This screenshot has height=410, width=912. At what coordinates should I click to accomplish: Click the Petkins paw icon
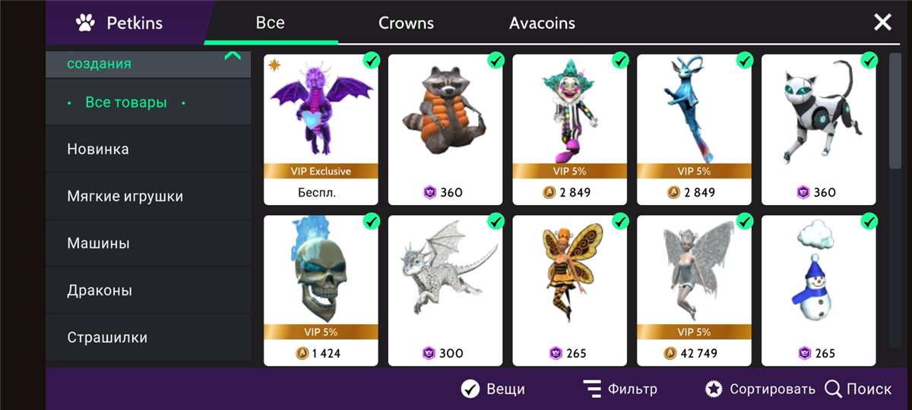tap(86, 23)
